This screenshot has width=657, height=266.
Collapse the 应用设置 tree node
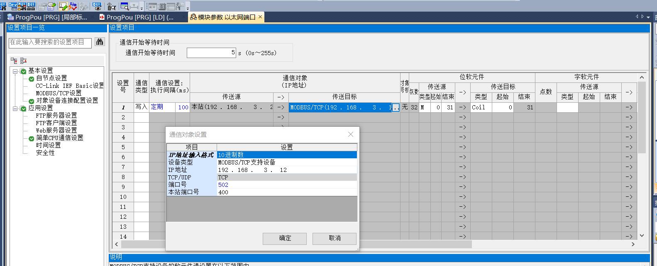[x=15, y=108]
